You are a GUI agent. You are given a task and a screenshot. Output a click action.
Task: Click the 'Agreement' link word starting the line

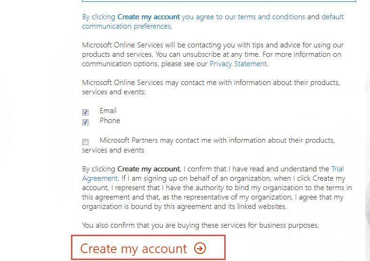tap(100, 178)
